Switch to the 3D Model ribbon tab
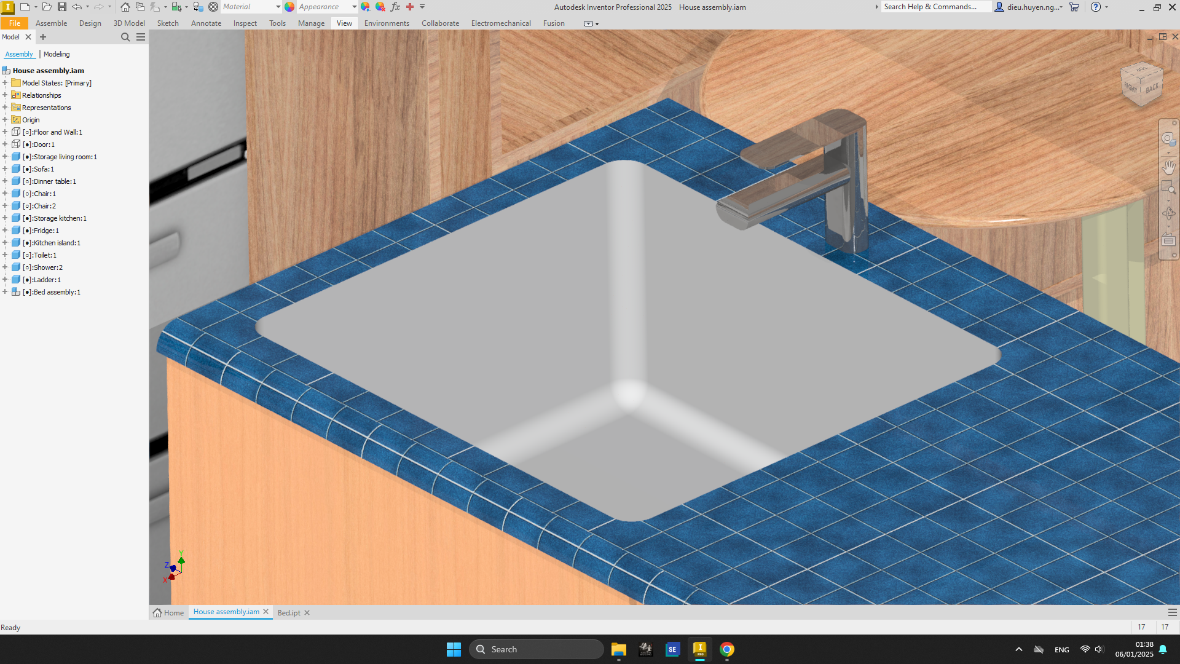The width and height of the screenshot is (1180, 664). [x=129, y=23]
